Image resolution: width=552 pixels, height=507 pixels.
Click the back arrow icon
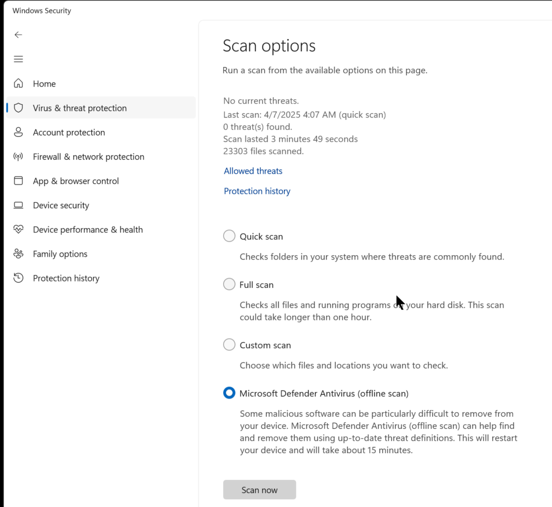click(x=18, y=35)
